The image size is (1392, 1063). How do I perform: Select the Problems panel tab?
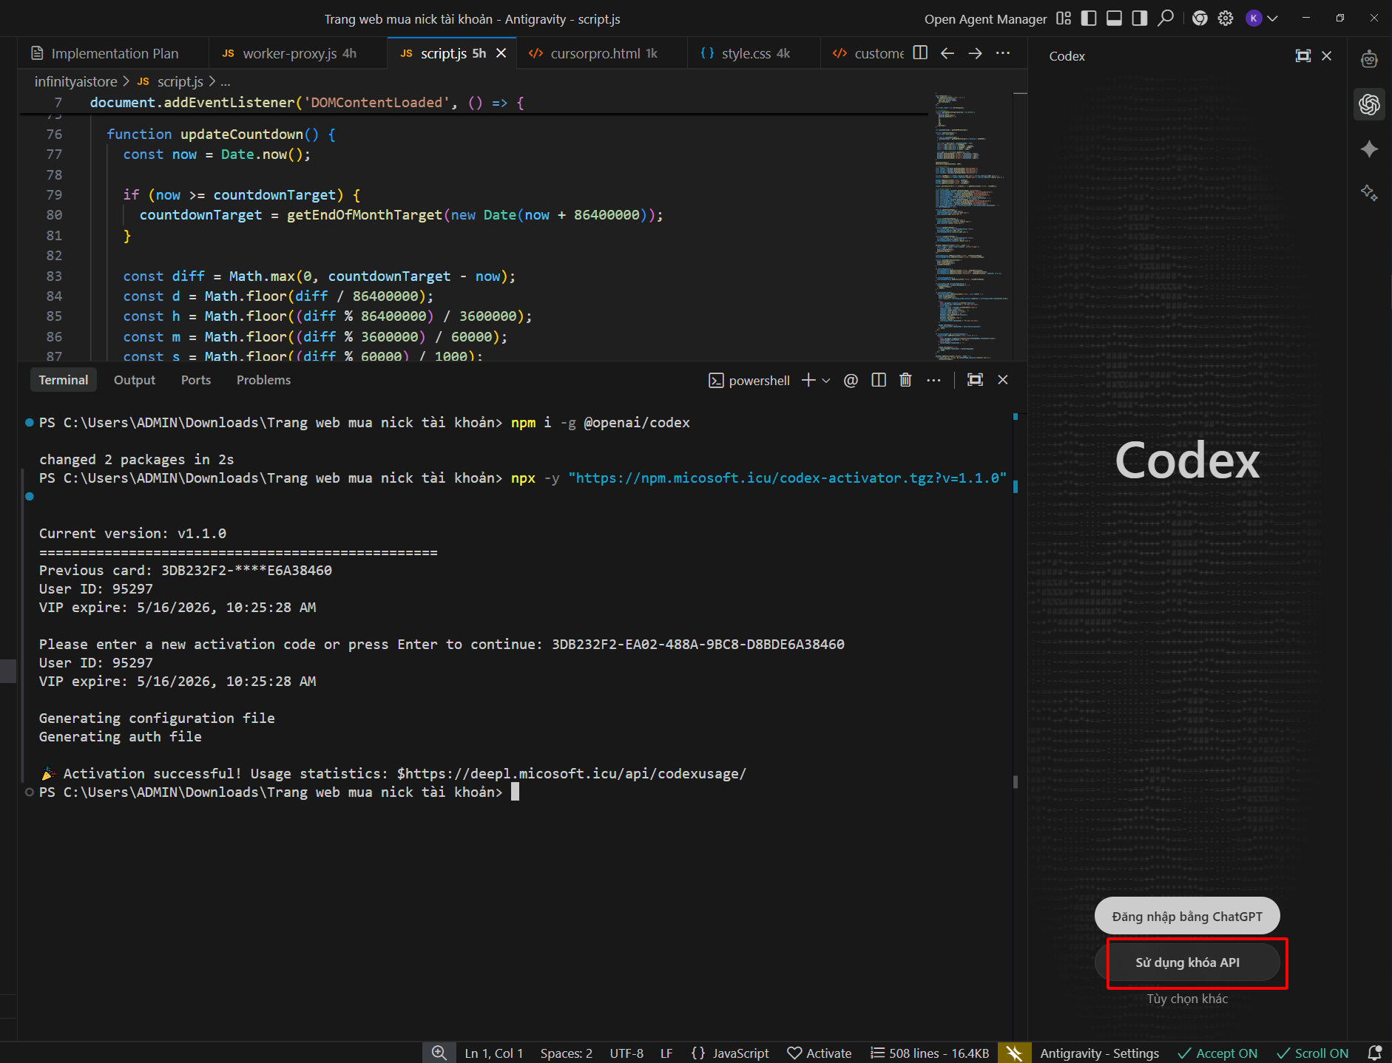(x=263, y=380)
